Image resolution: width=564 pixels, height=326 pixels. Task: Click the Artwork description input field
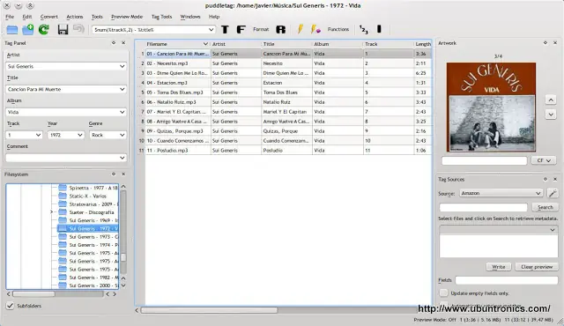click(484, 160)
